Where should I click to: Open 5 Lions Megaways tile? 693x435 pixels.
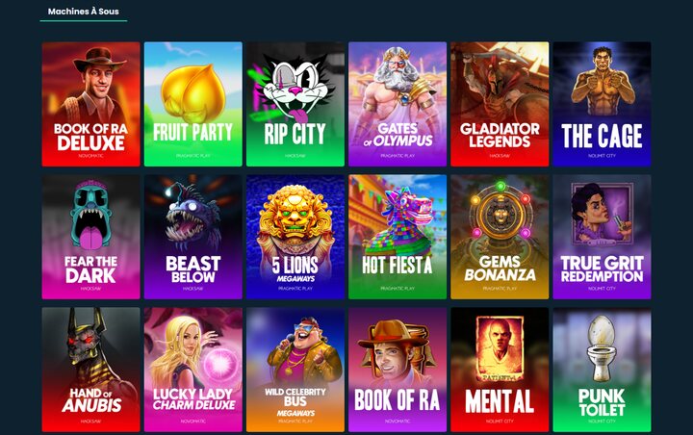click(x=295, y=237)
